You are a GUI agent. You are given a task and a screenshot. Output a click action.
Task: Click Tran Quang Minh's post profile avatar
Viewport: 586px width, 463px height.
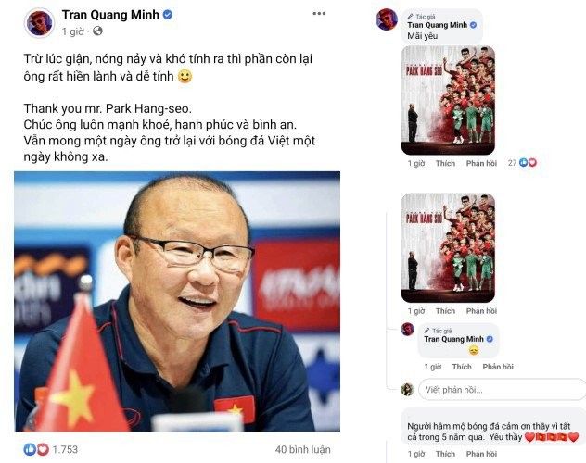pyautogui.click(x=39, y=23)
